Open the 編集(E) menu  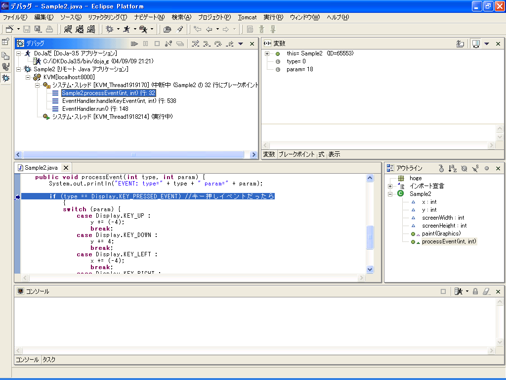[44, 17]
